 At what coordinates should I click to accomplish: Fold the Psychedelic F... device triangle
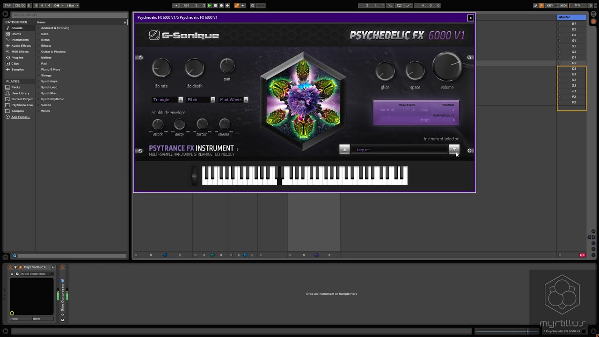pyautogui.click(x=15, y=267)
